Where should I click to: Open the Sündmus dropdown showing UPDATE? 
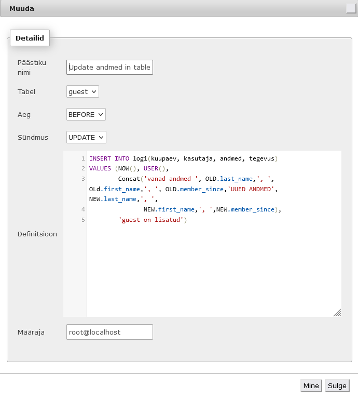click(86, 137)
